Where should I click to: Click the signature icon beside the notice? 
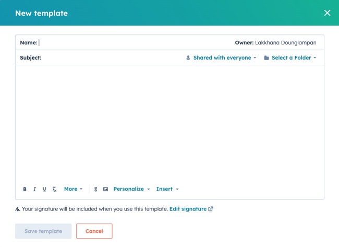coord(18,209)
